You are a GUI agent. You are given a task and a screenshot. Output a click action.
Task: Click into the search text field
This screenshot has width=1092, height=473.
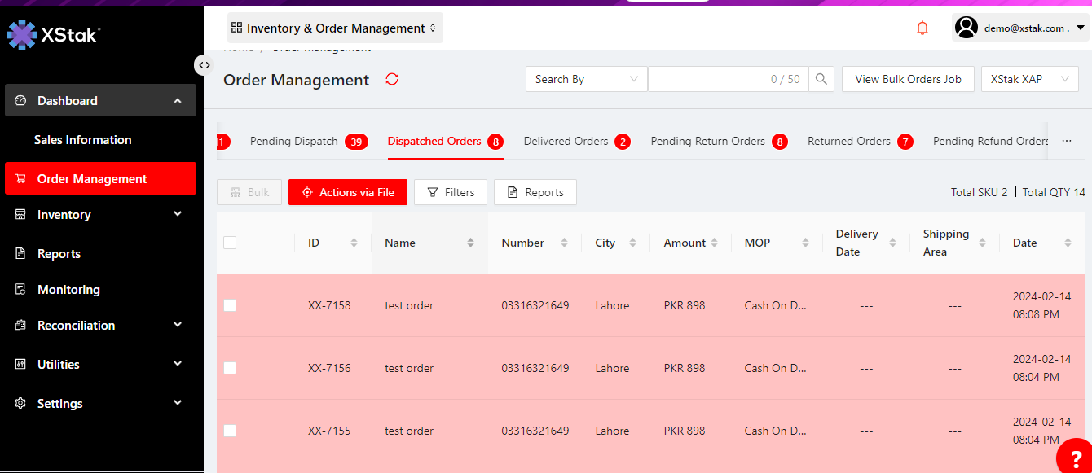(x=709, y=79)
